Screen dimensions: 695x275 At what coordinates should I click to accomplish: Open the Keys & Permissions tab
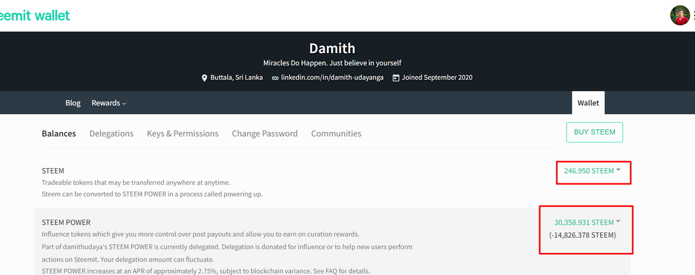(x=182, y=133)
